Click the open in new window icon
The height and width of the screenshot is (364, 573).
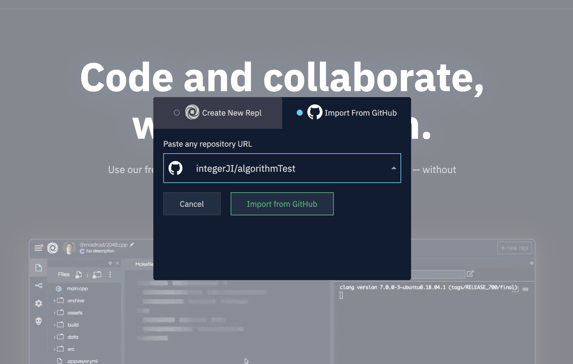tap(470, 274)
